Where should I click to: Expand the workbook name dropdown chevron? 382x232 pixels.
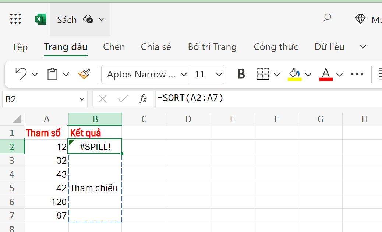(x=102, y=19)
